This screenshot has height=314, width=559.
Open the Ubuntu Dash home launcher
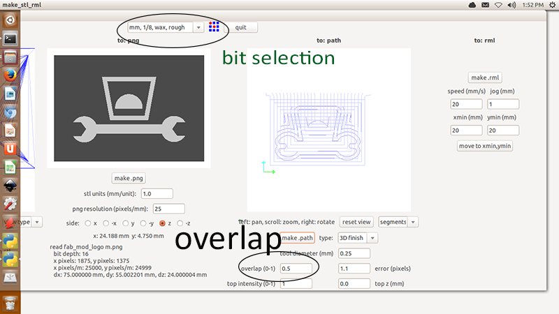click(x=10, y=20)
